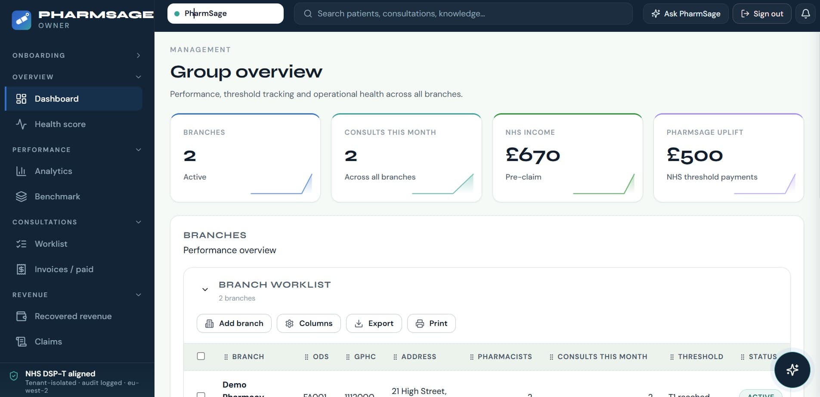Click the Dashboard grid icon
Screen dimensions: 820x397
[21, 99]
